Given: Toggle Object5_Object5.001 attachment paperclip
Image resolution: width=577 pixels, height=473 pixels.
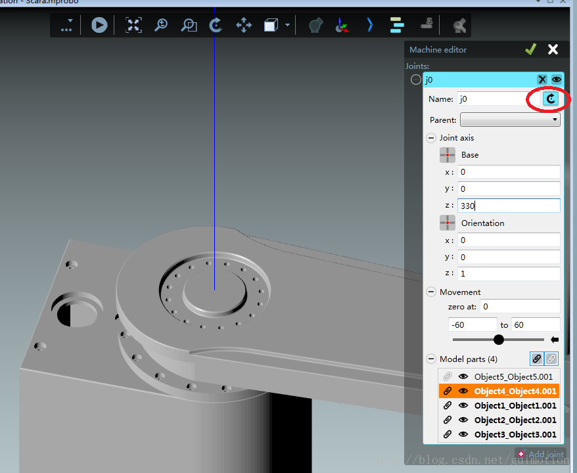Looking at the screenshot, I should [447, 376].
